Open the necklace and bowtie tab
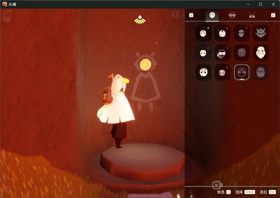 pos(252,15)
